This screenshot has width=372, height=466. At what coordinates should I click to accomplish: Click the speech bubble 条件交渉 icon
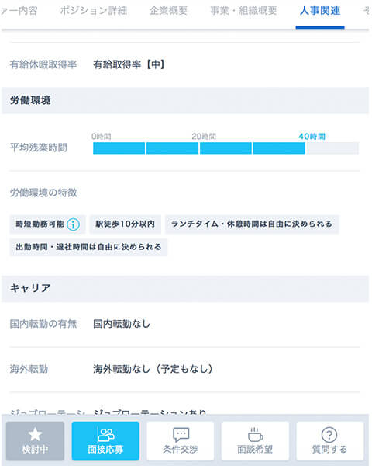click(x=181, y=435)
